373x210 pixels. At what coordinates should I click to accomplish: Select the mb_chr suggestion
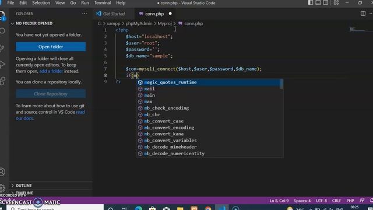click(x=209, y=114)
